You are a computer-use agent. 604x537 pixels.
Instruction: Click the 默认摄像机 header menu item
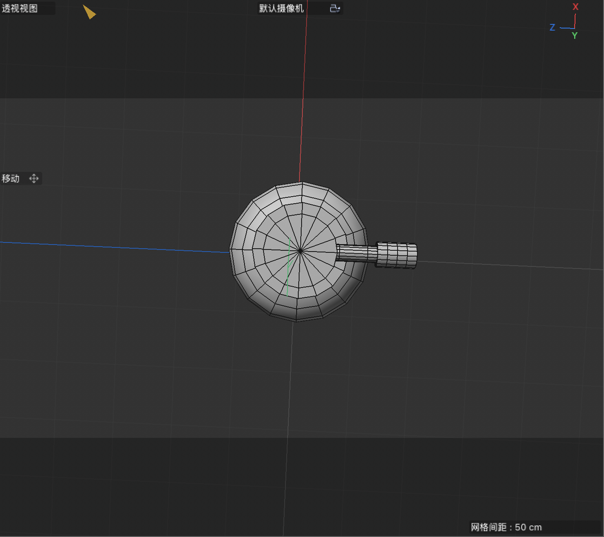pos(281,8)
